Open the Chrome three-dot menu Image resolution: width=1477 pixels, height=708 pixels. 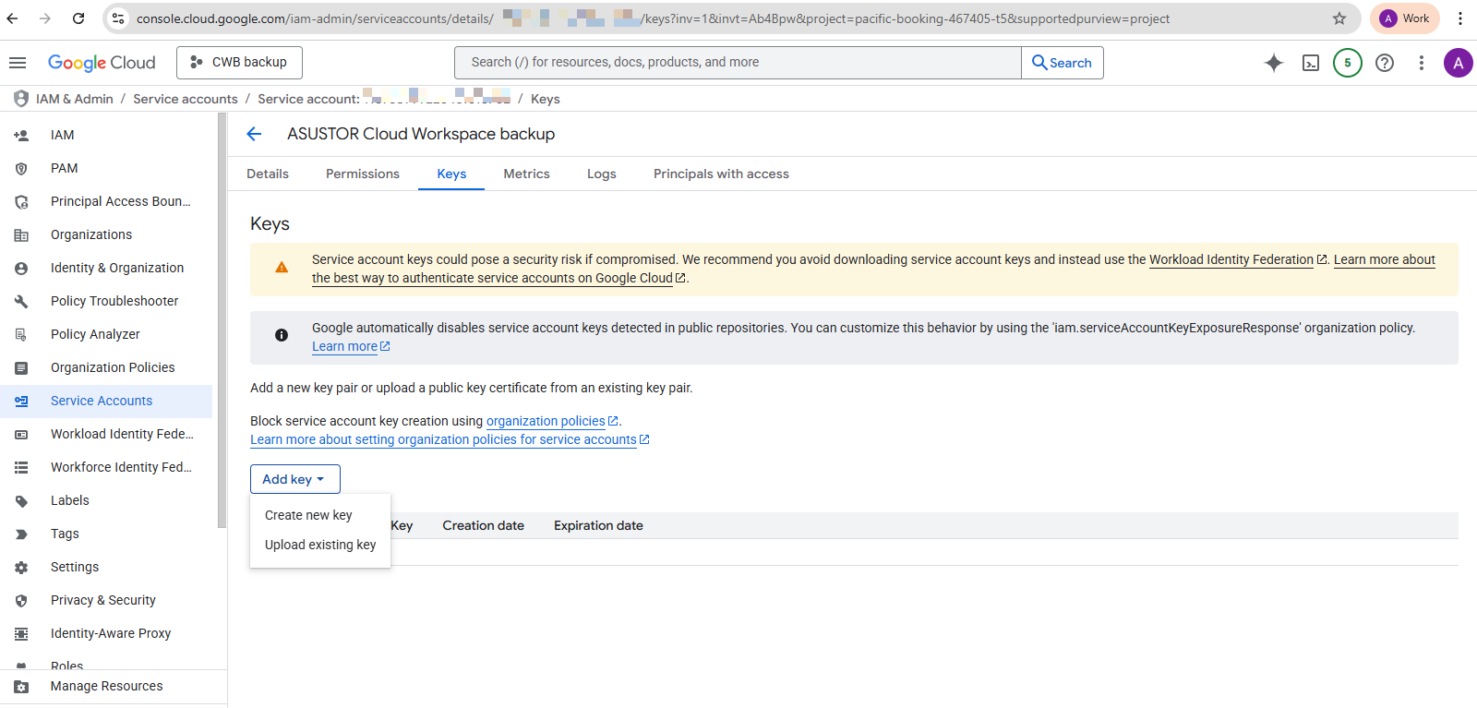(1460, 18)
